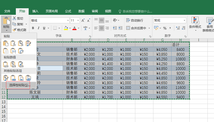214x122 pixels.
Task: Expand the font size dropdown showing 11
Action: point(78,21)
